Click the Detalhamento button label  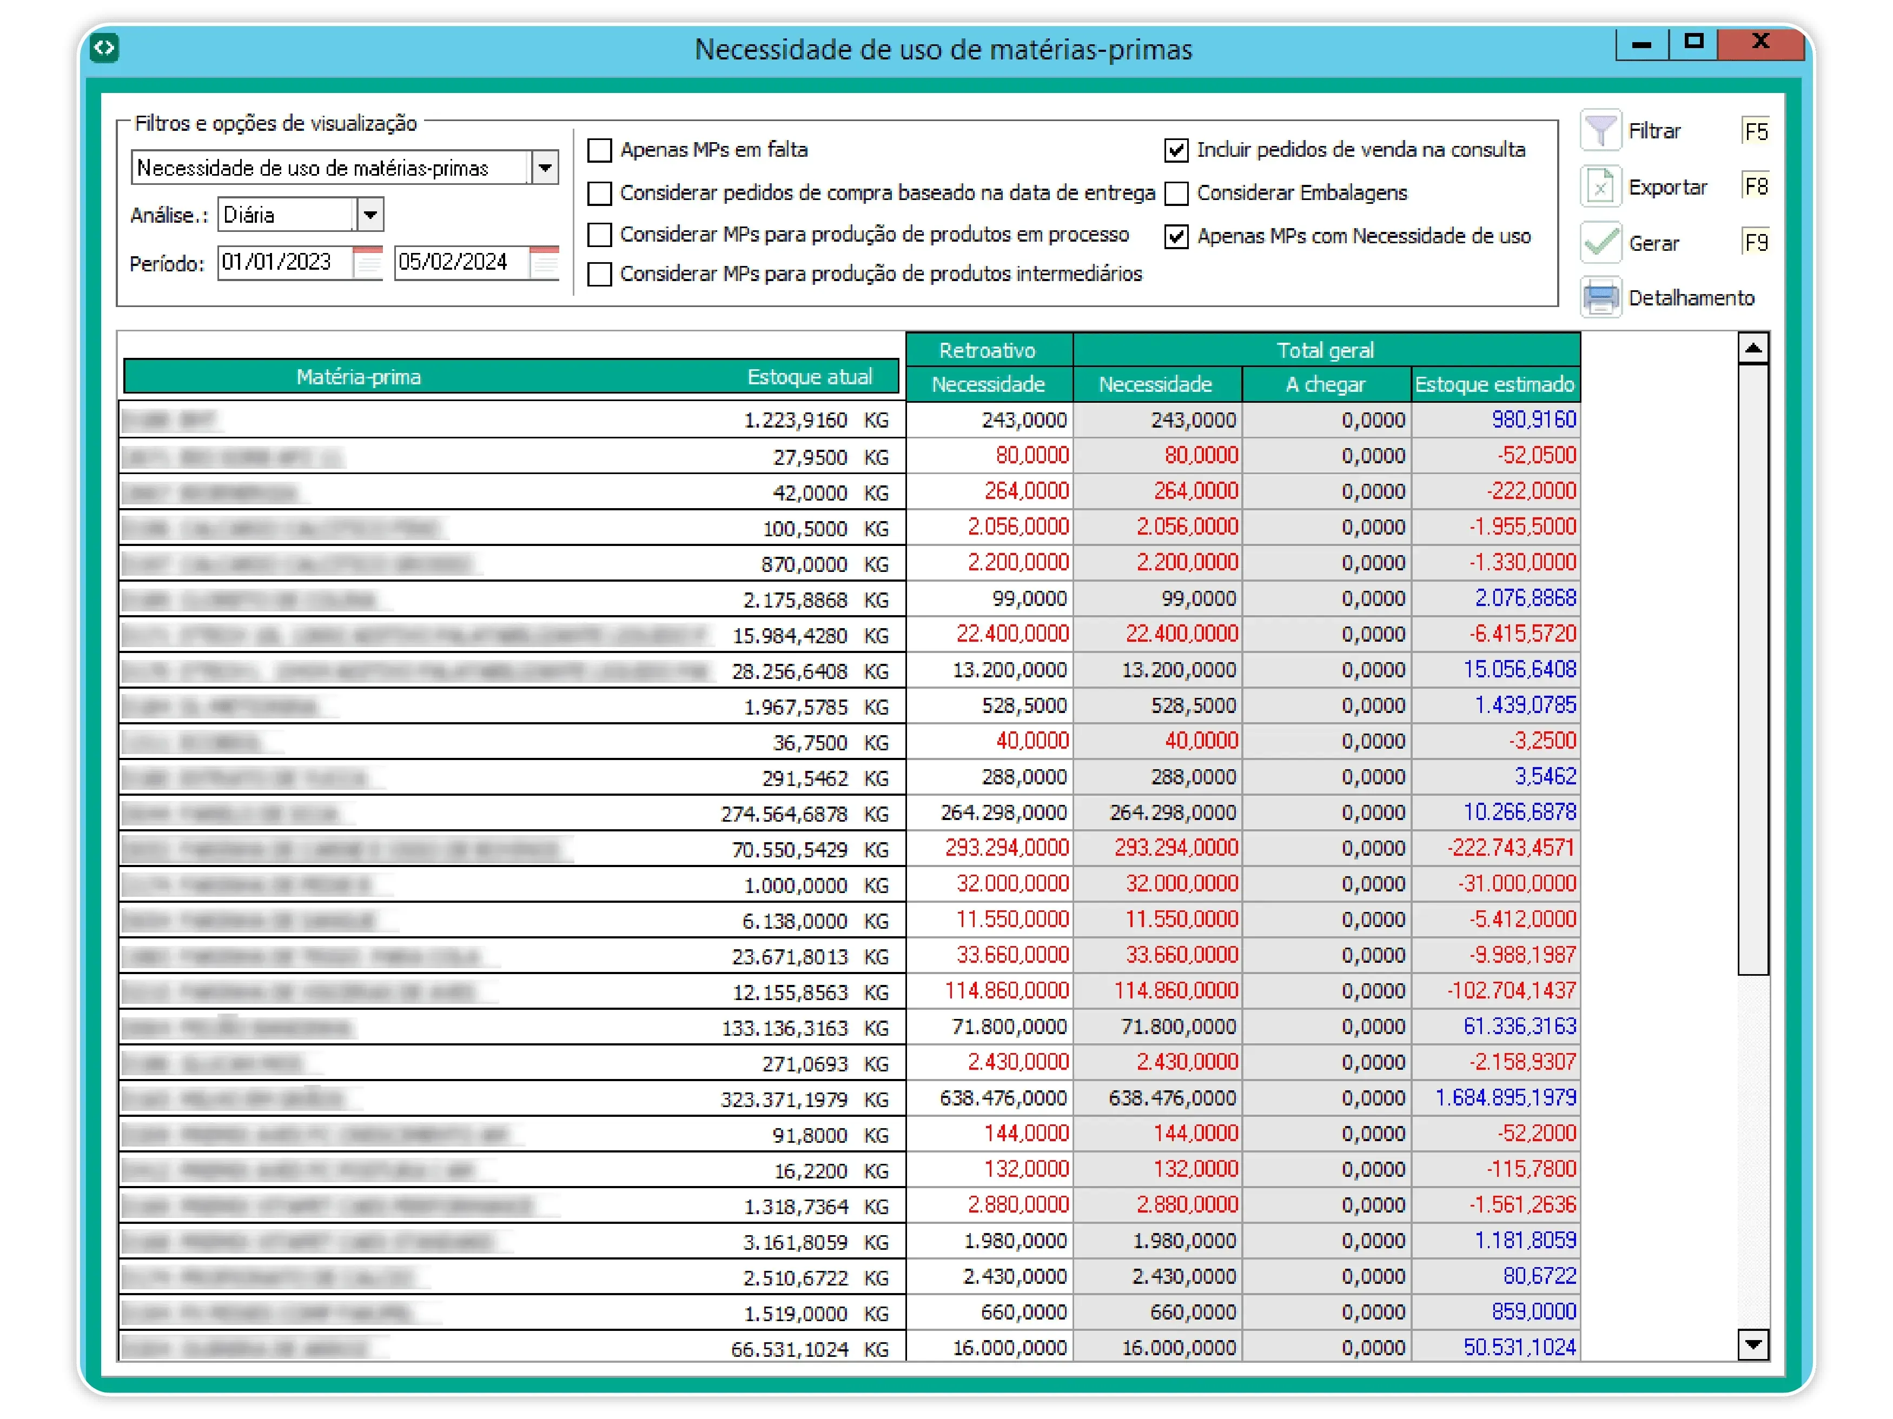point(1691,298)
